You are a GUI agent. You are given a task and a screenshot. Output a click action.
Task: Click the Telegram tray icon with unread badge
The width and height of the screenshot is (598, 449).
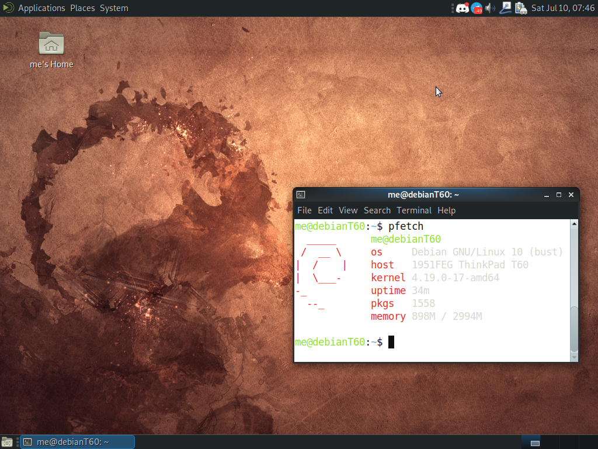477,8
